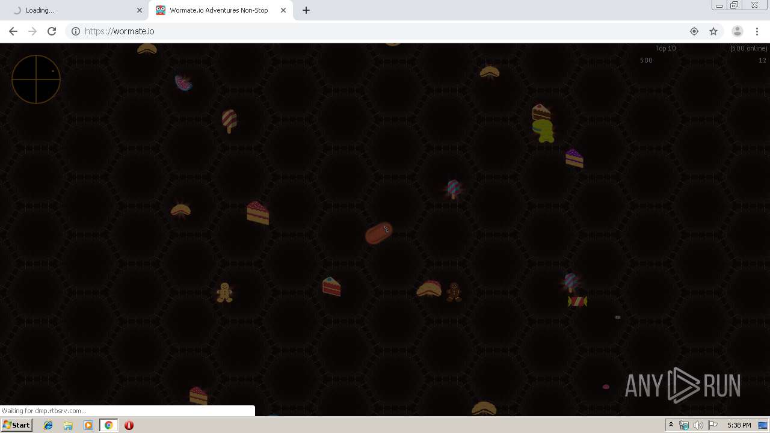The width and height of the screenshot is (770, 433).
Task: Switch to Wormate.io Adventures Non-Stop tab
Action: click(219, 10)
